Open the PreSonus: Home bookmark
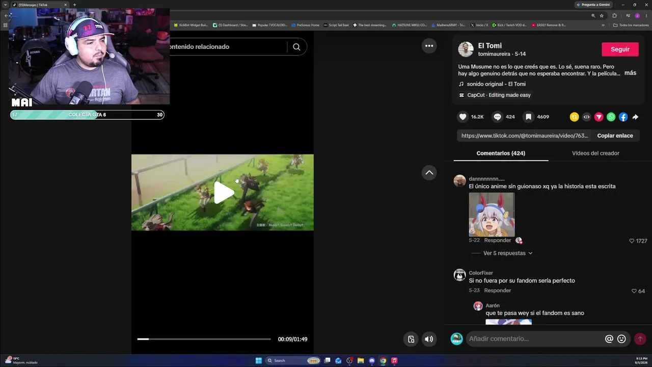The width and height of the screenshot is (652, 367). (x=306, y=25)
